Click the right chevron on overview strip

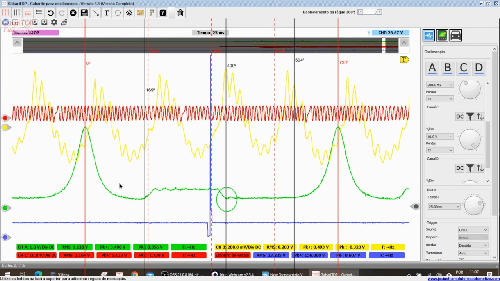[404, 43]
